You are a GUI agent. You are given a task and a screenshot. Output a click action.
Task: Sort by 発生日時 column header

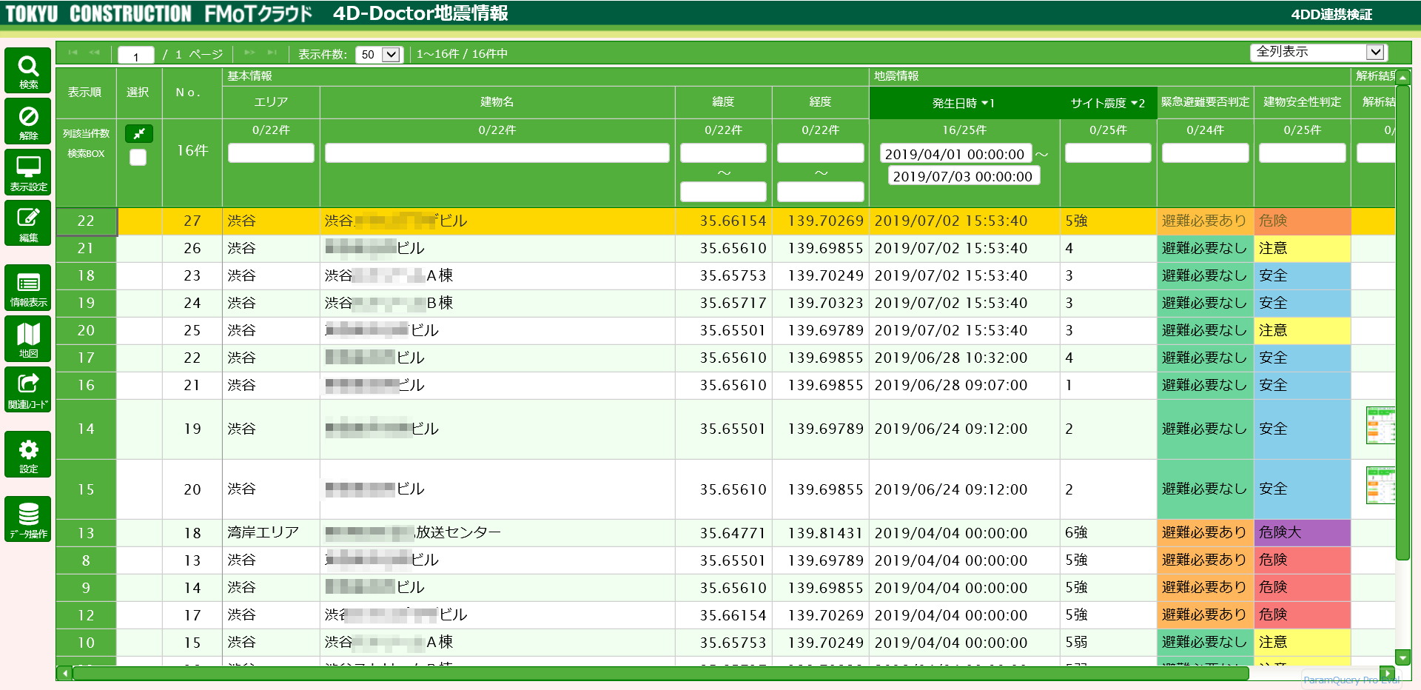tap(962, 103)
